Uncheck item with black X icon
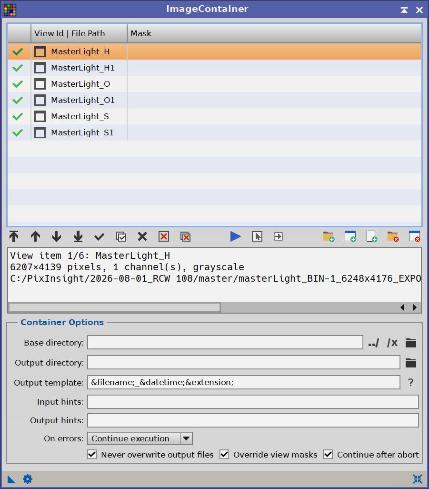 [142, 237]
